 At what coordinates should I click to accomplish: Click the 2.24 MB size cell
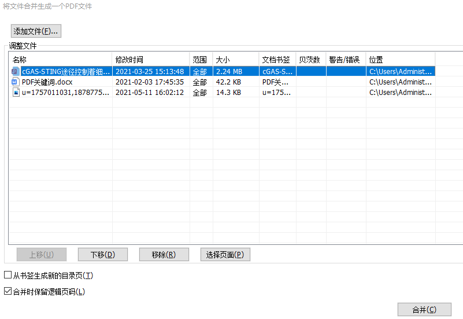(x=229, y=71)
